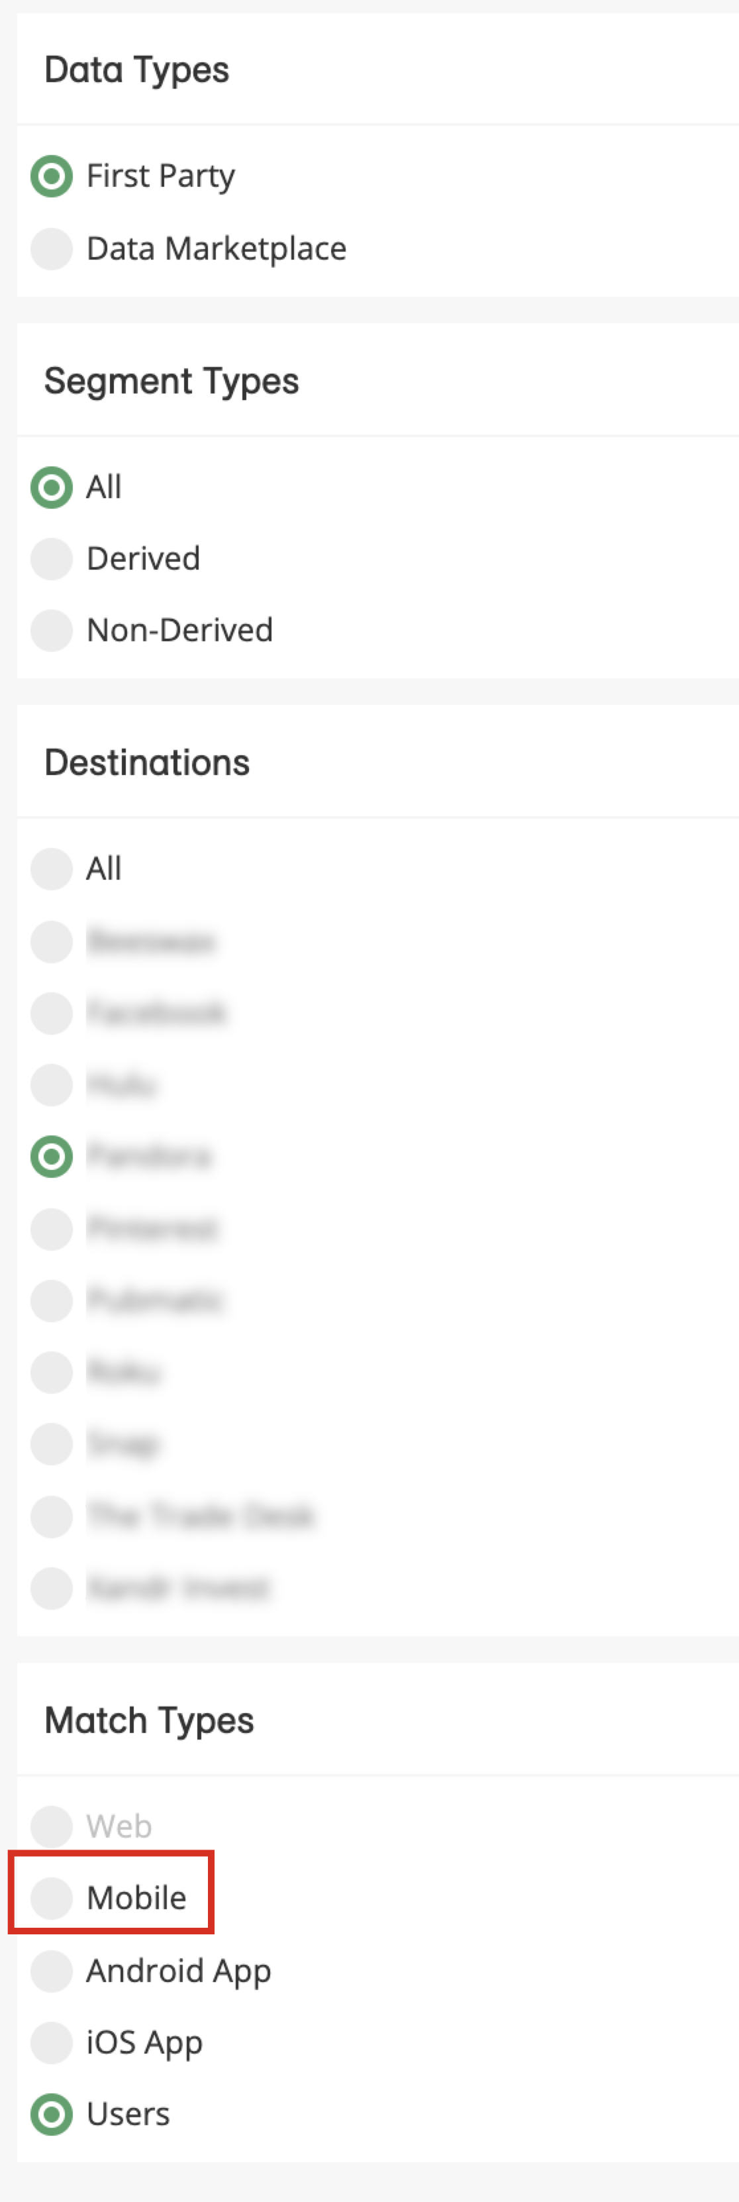Select the Android App match type
This screenshot has width=739, height=2202.
pos(51,1970)
